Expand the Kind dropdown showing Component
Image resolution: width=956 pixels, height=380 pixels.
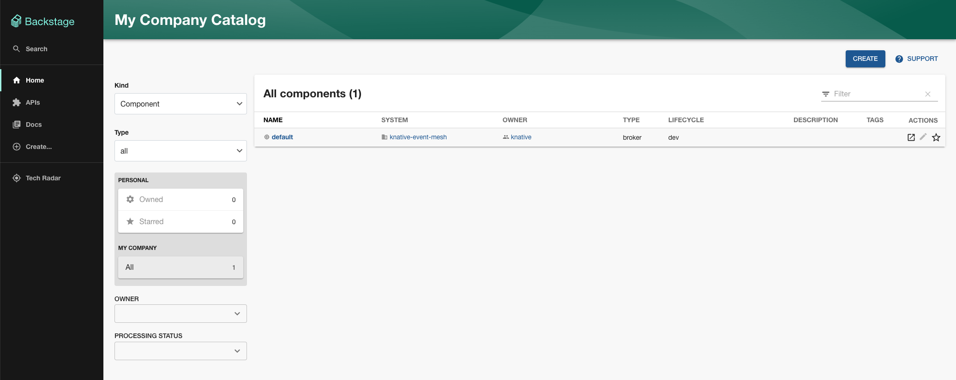tap(180, 104)
